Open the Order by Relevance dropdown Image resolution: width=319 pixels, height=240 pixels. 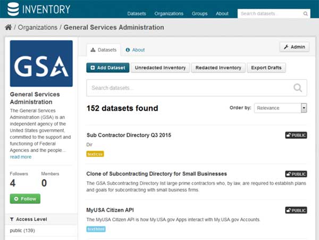point(281,108)
